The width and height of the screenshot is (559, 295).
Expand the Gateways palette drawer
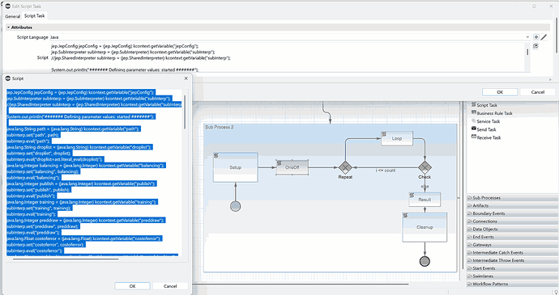pos(512,245)
